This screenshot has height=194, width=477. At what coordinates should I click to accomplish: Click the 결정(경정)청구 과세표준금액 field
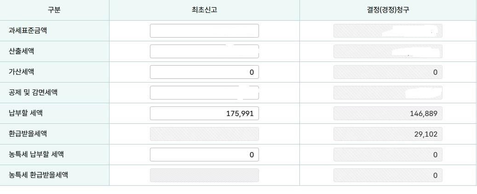pos(388,31)
